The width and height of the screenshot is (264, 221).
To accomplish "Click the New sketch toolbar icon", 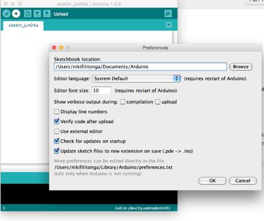I will (x=28, y=14).
